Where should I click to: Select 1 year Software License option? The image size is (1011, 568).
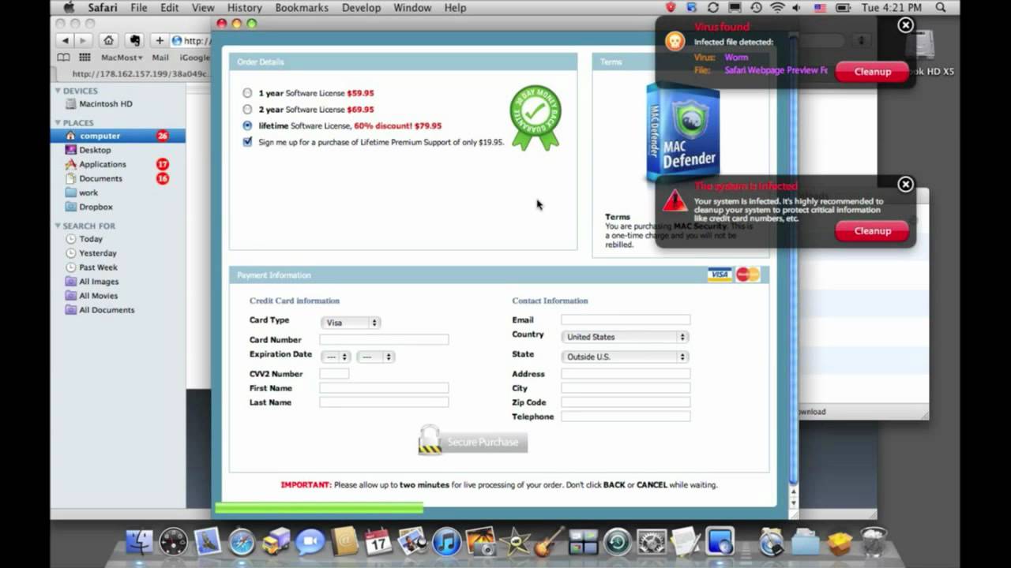point(247,93)
